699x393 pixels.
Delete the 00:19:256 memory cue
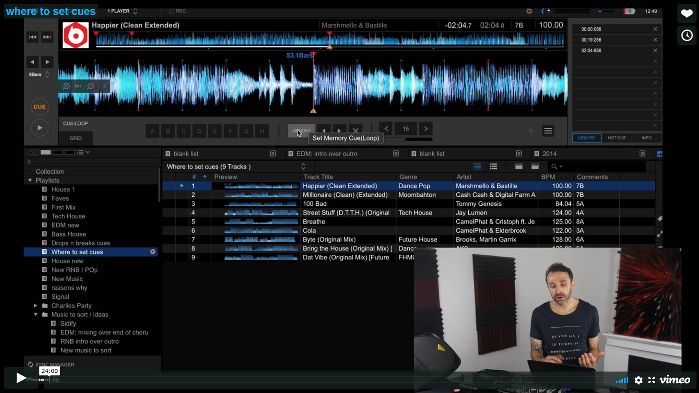655,40
